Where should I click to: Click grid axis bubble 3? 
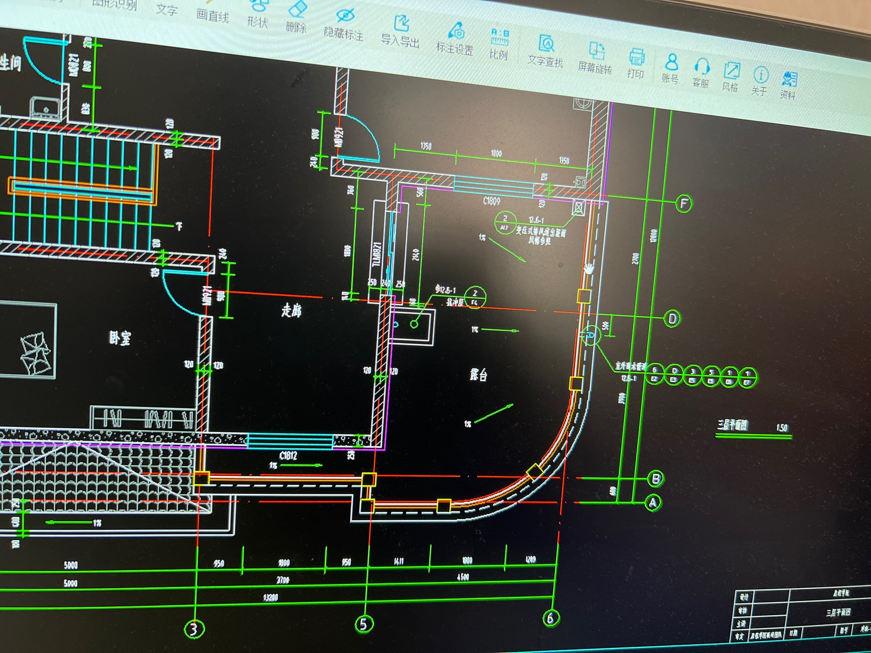[x=194, y=629]
